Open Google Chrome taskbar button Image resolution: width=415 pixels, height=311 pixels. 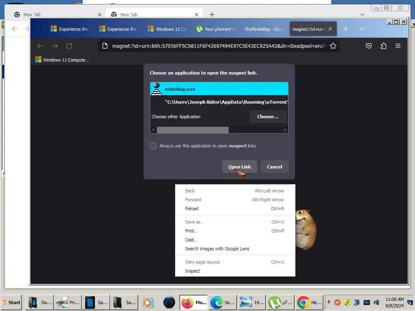coord(309,302)
